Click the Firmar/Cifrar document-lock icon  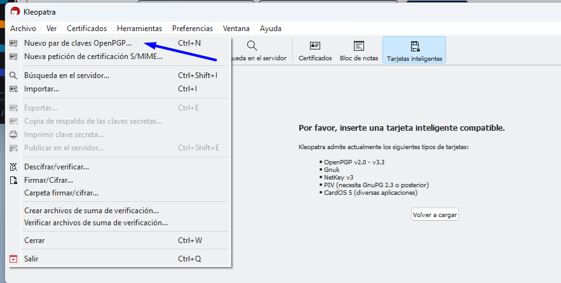13,180
